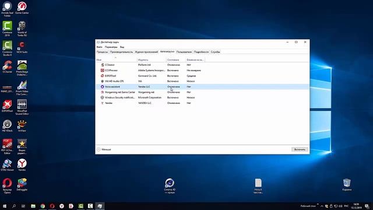This screenshot has height=210, width=373.
Task: Select Windows Security notification row
Action: pos(202,97)
